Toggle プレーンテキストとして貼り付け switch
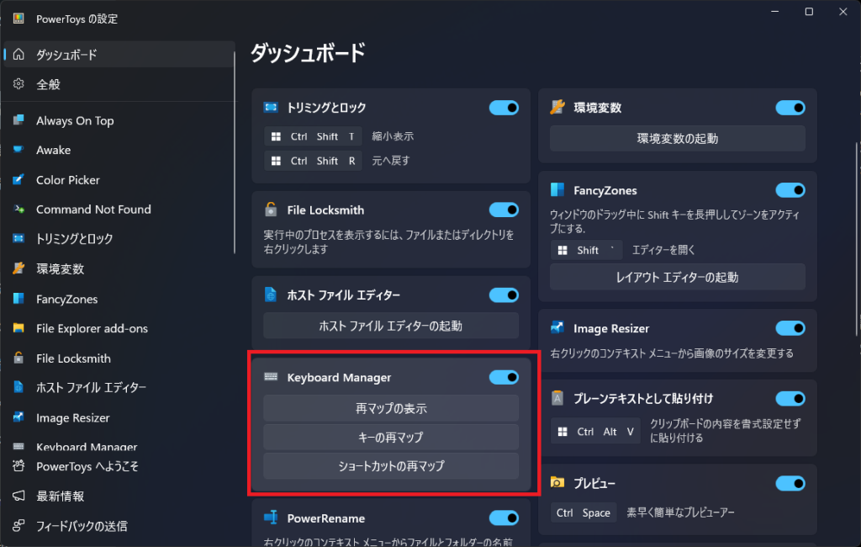This screenshot has height=547, width=861. [790, 399]
